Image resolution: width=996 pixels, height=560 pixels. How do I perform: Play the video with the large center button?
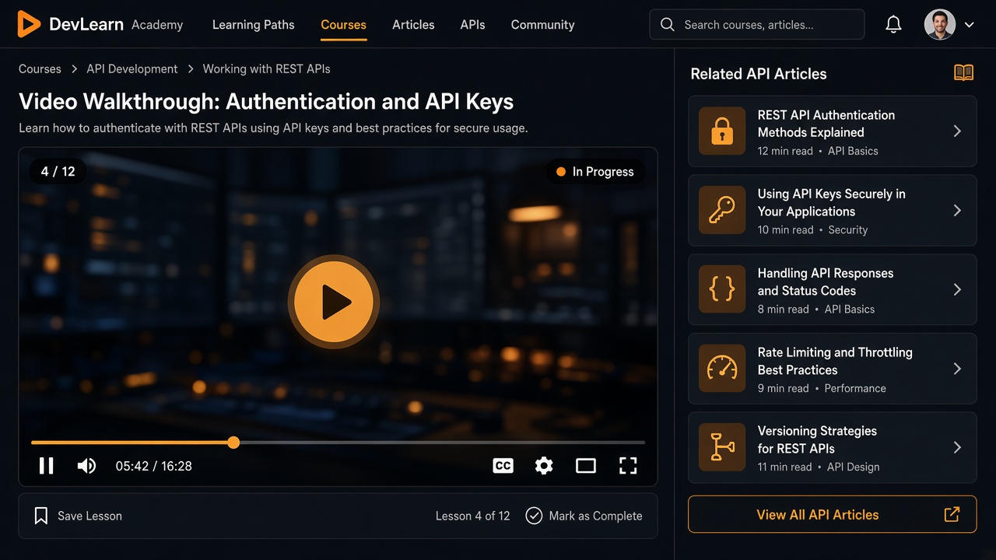point(334,302)
